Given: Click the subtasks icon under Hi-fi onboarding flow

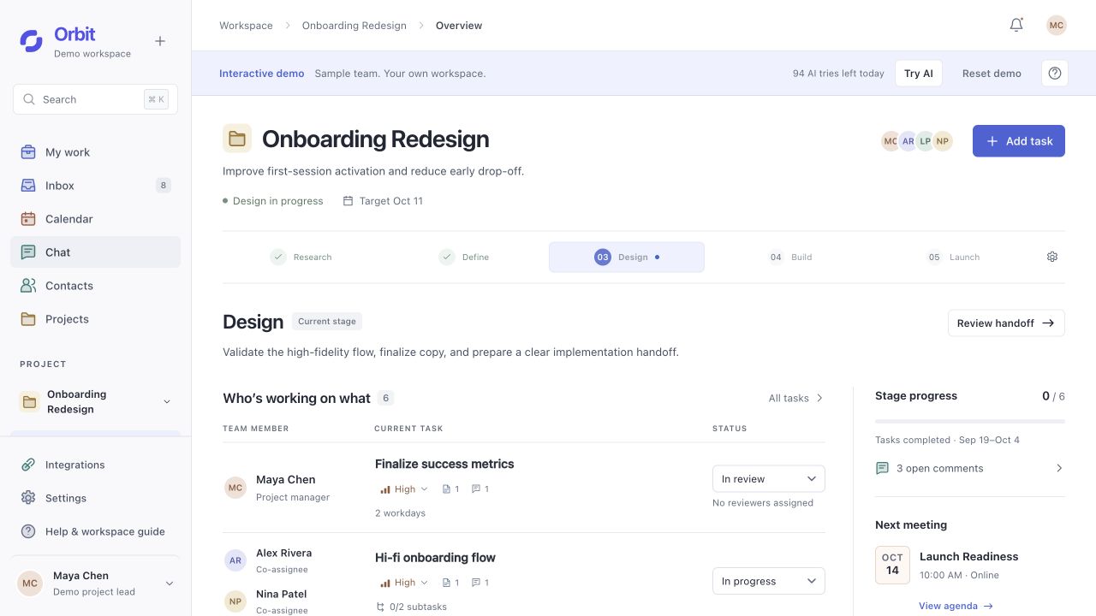Looking at the screenshot, I should click(380, 607).
